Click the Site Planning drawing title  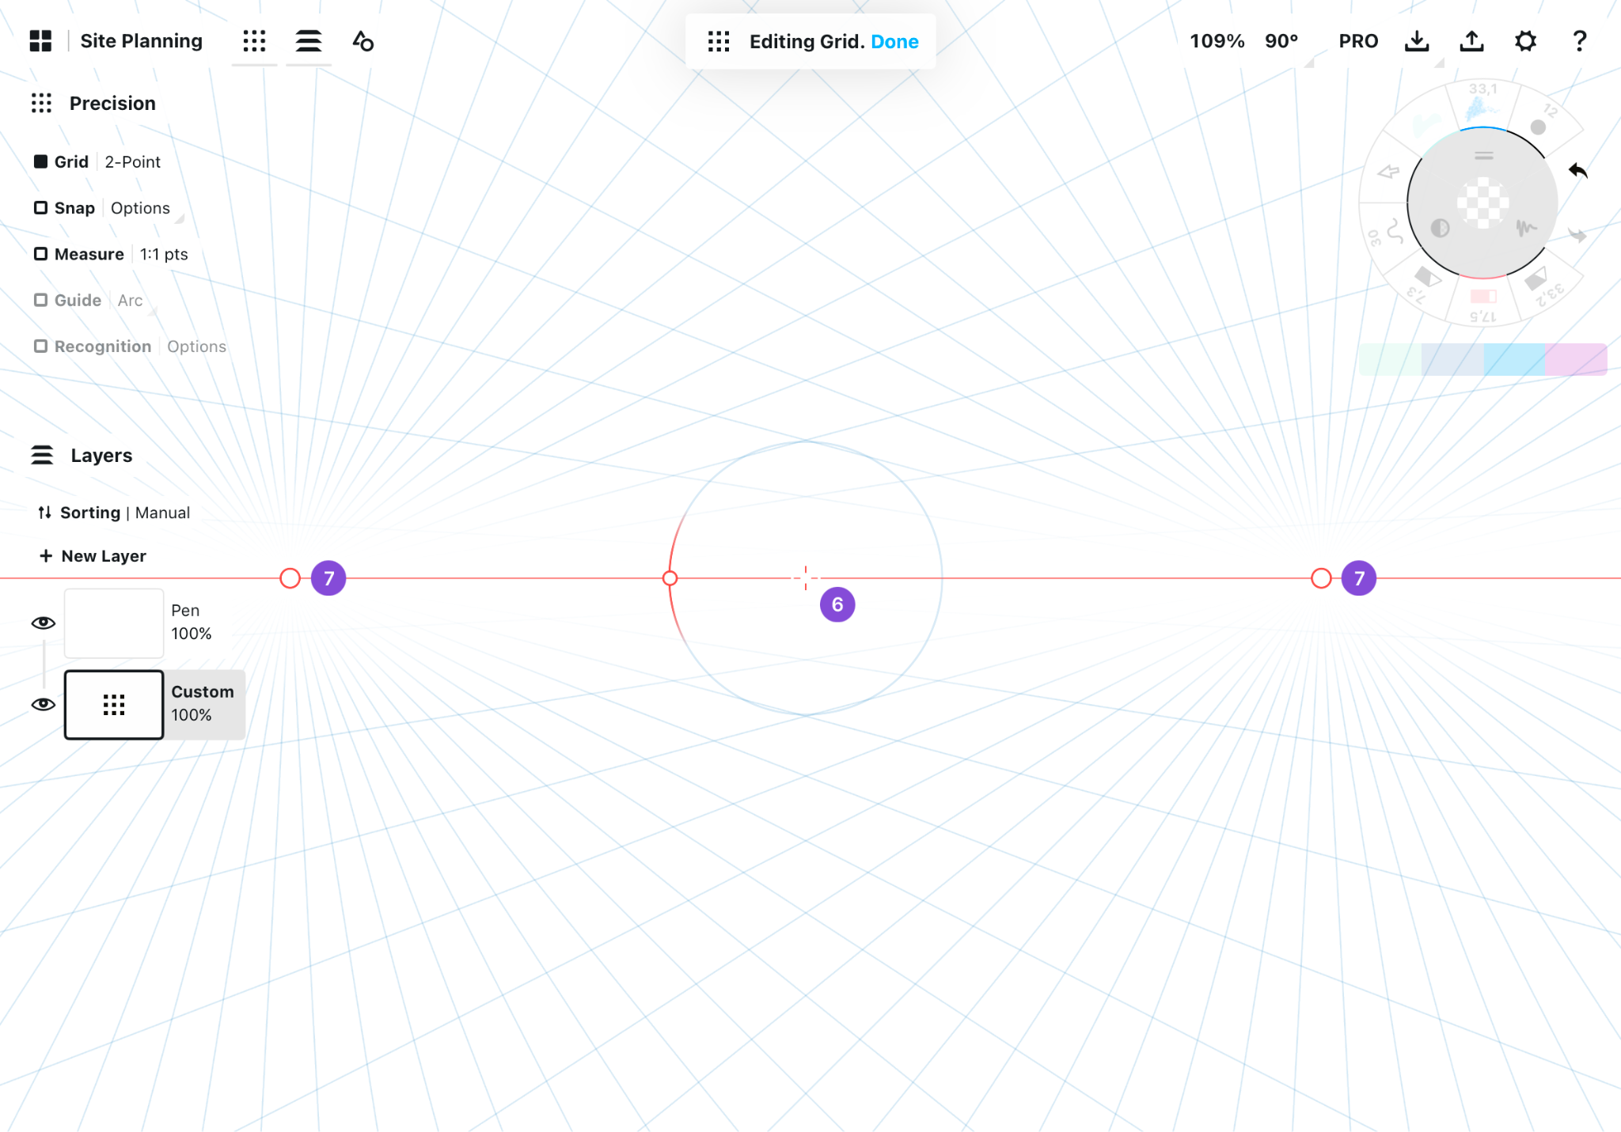click(141, 41)
